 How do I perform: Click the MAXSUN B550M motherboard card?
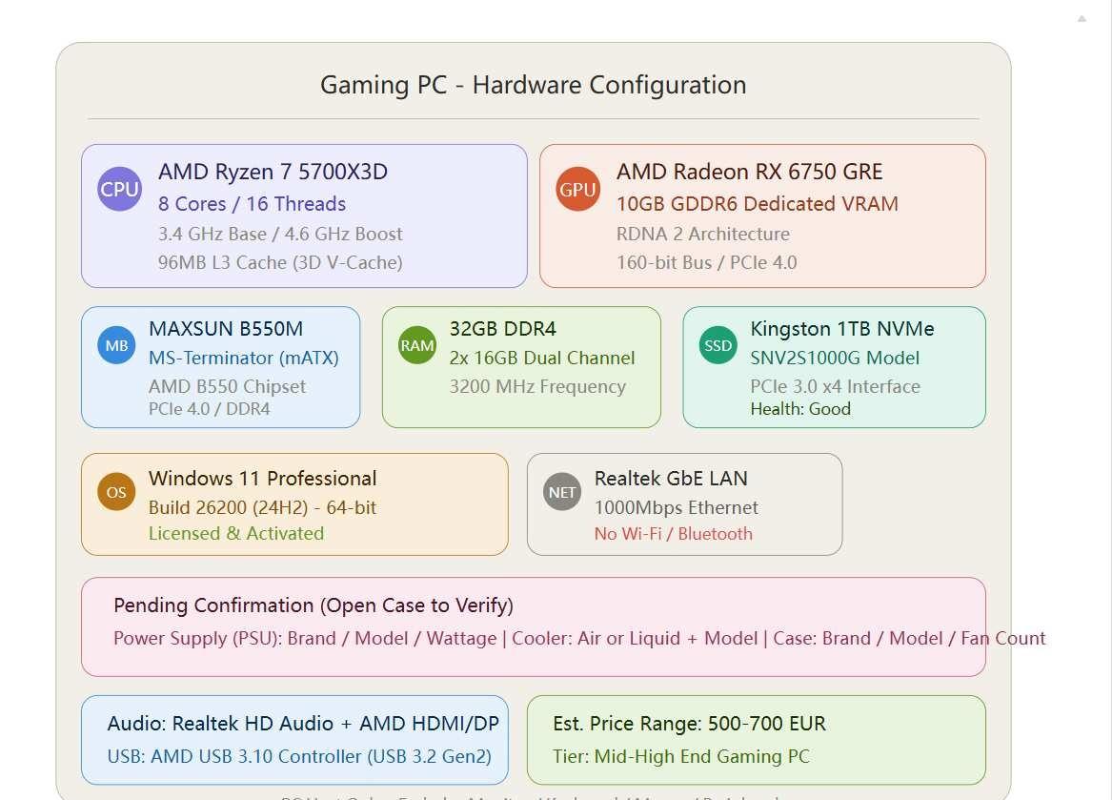pyautogui.click(x=220, y=367)
